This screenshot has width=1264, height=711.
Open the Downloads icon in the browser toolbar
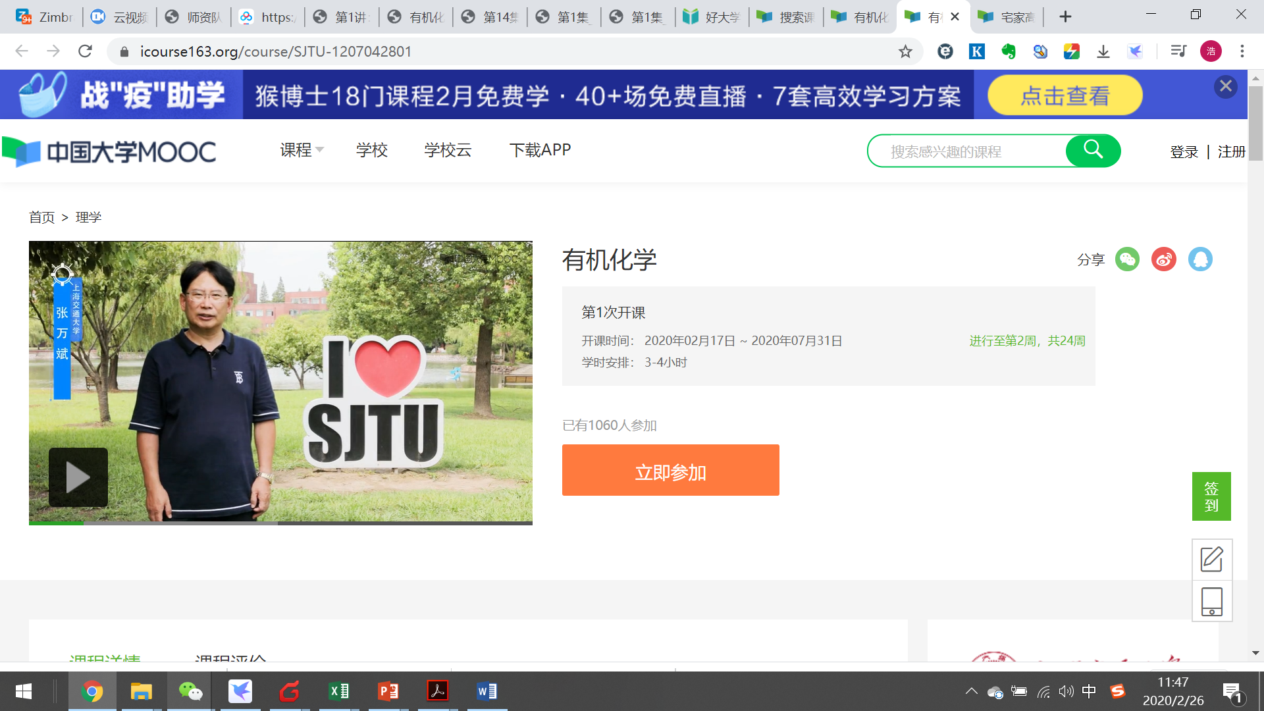coord(1103,51)
